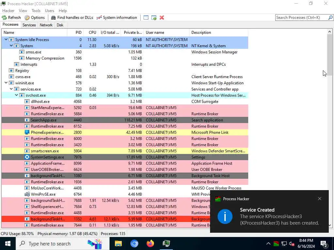Click the notification info icon
The height and width of the screenshot is (250, 334).
(x=225, y=216)
